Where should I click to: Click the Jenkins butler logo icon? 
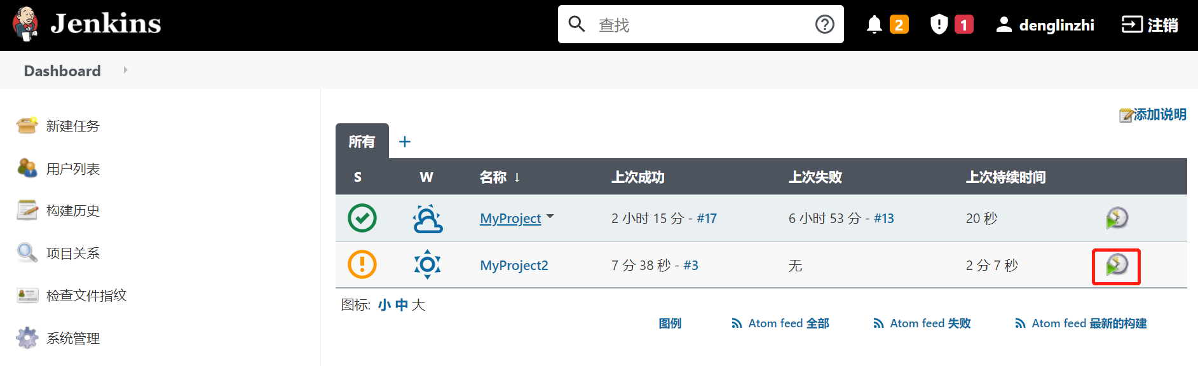click(x=26, y=24)
